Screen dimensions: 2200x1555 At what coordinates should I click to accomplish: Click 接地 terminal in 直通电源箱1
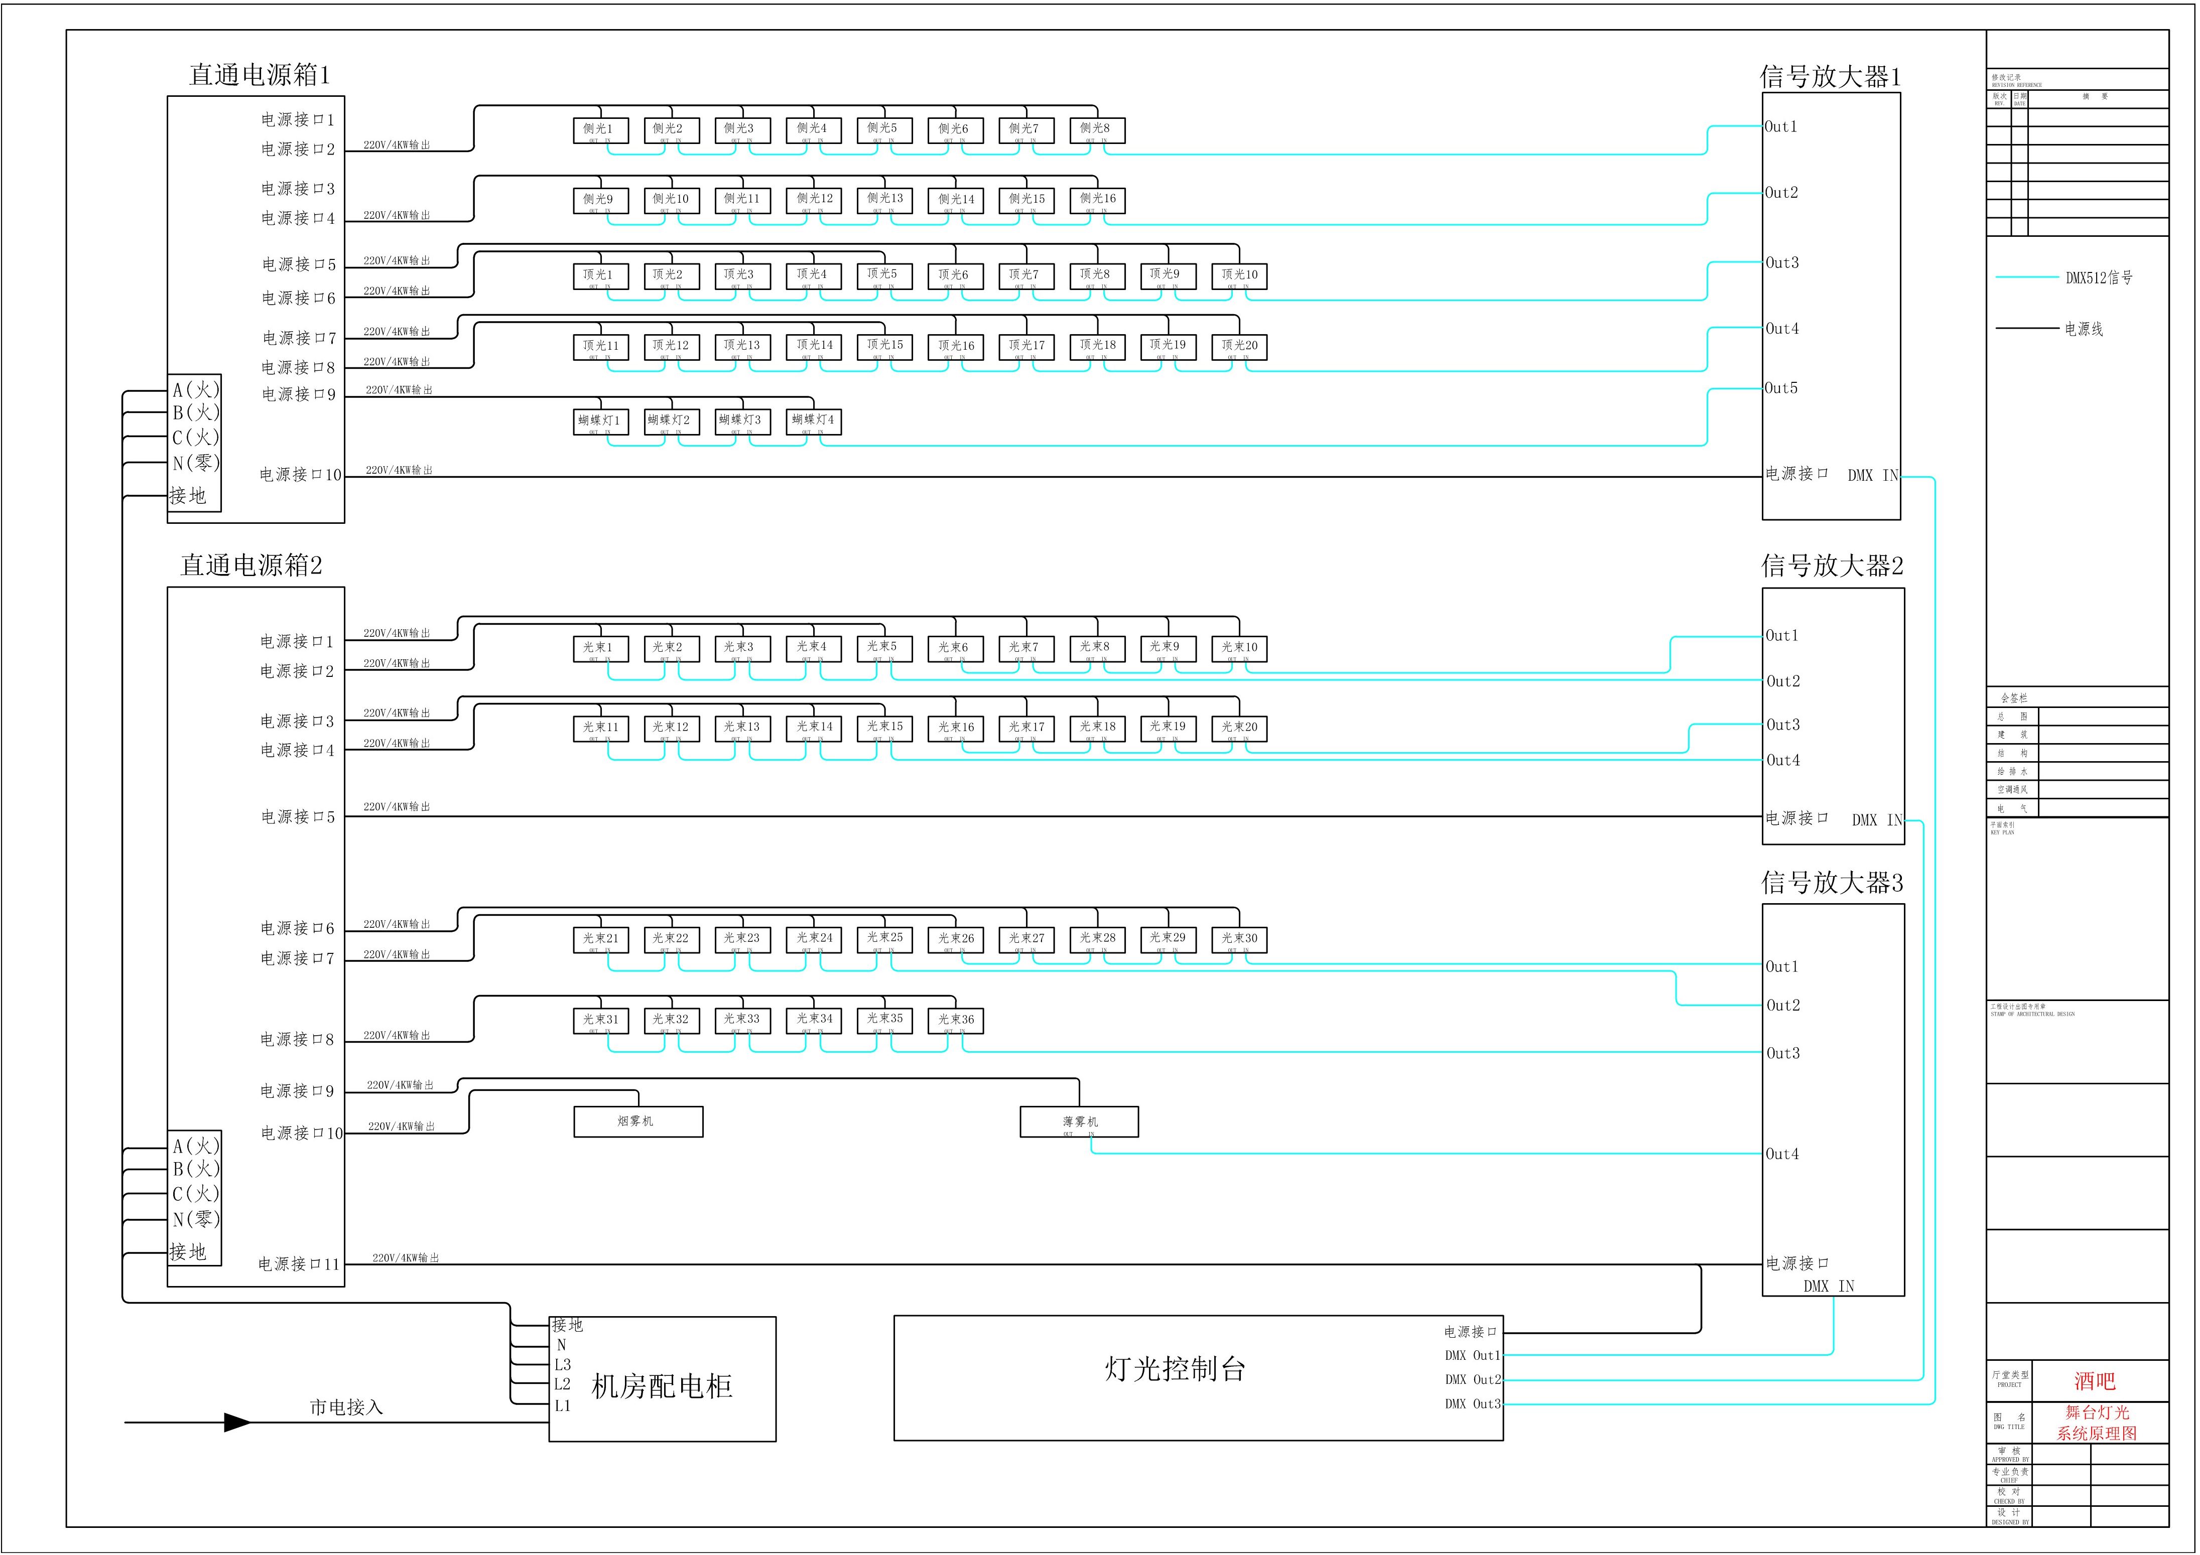click(x=188, y=495)
